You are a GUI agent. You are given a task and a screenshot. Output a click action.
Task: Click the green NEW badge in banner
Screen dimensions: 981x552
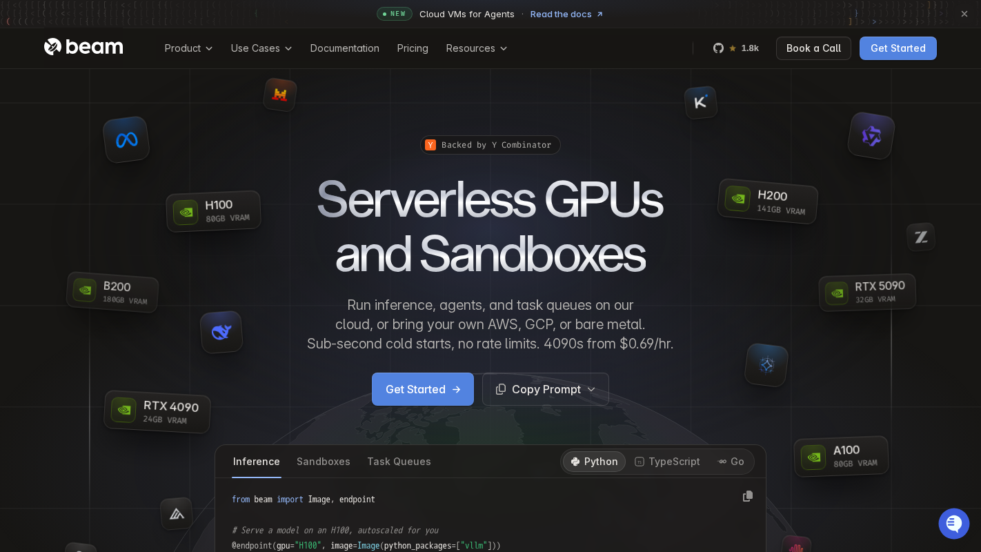tap(395, 14)
